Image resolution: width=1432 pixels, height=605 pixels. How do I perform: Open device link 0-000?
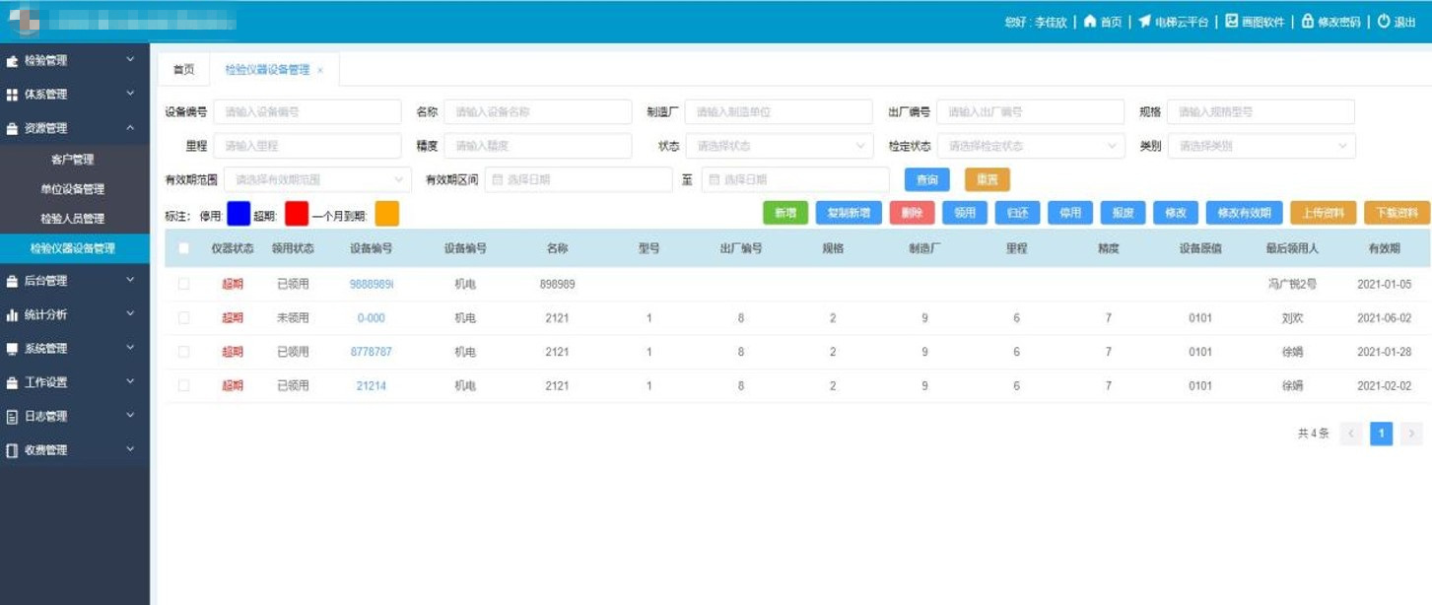click(x=372, y=318)
